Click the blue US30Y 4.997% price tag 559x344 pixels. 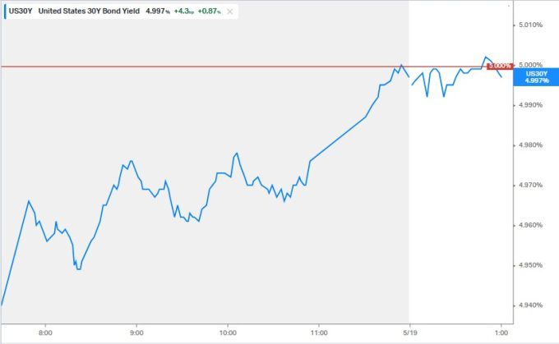pyautogui.click(x=534, y=76)
